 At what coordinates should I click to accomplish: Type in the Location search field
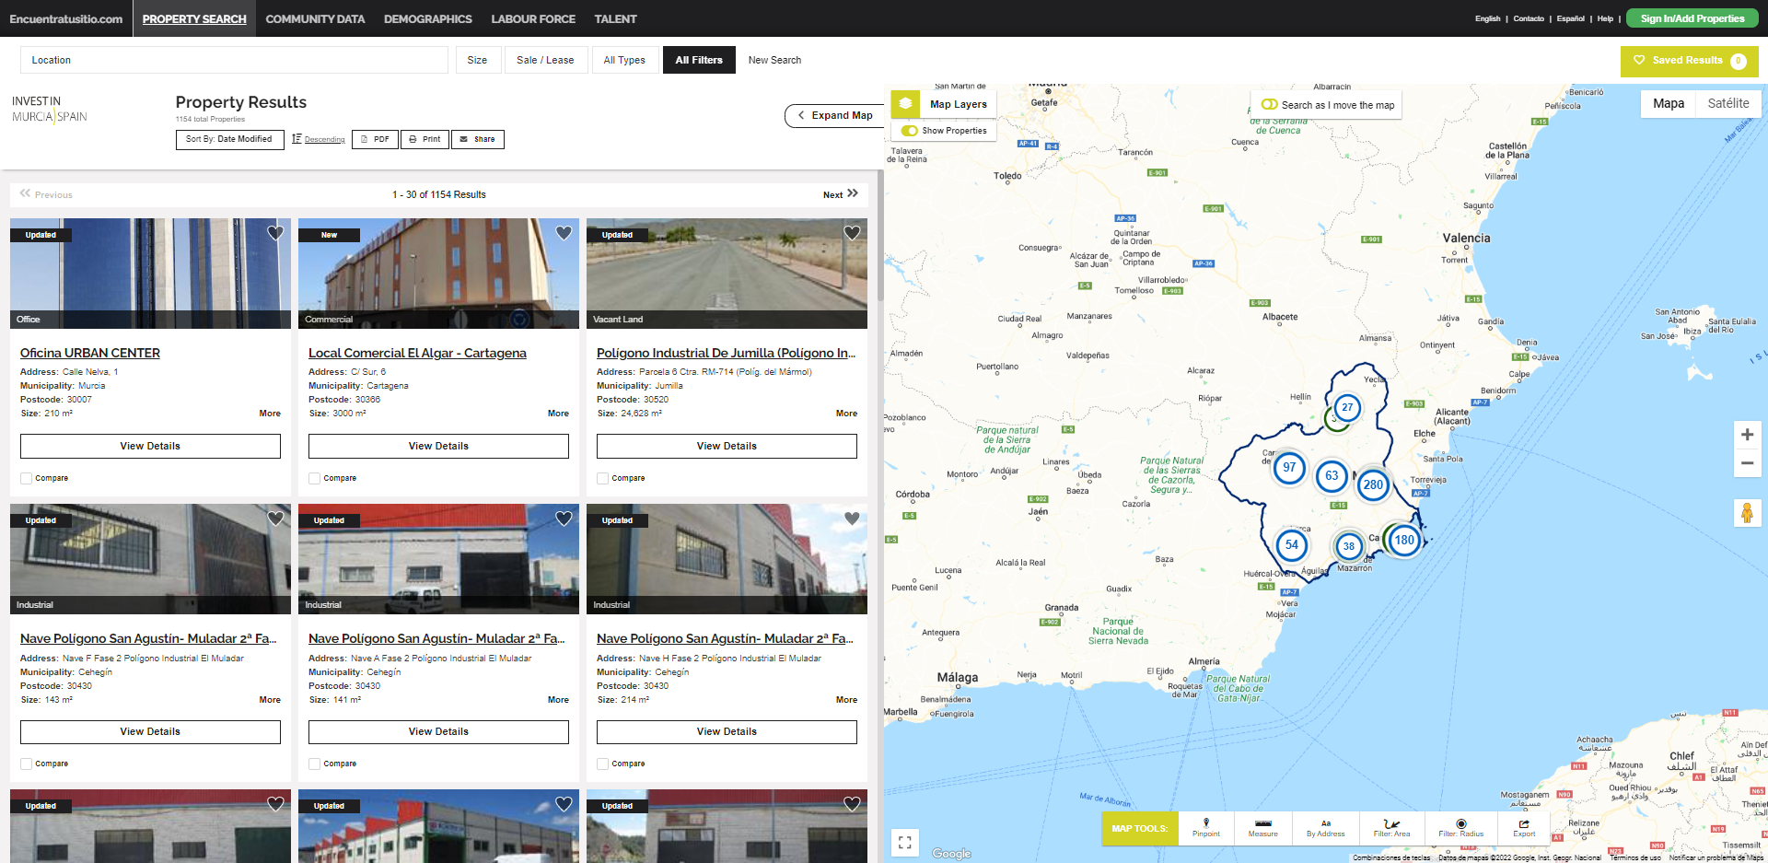pyautogui.click(x=234, y=60)
